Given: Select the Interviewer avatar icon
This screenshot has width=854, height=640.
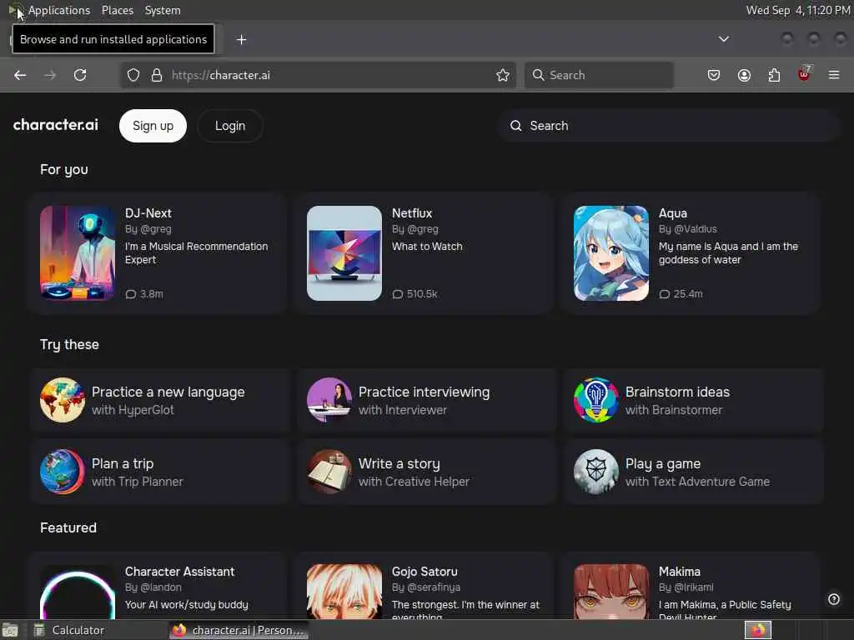Looking at the screenshot, I should pos(329,400).
